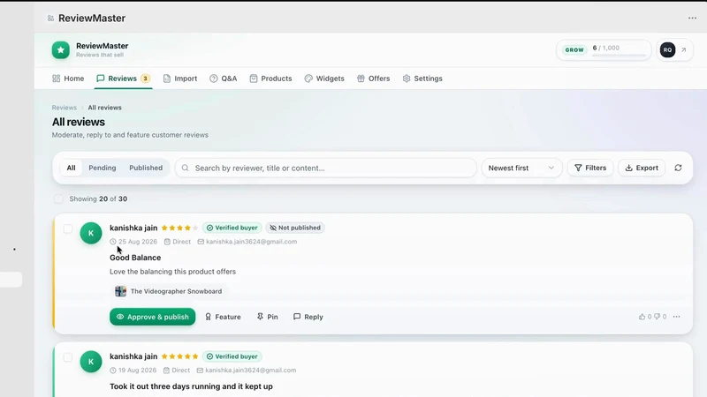Click Direct source on the 19 Aug review

176,371
